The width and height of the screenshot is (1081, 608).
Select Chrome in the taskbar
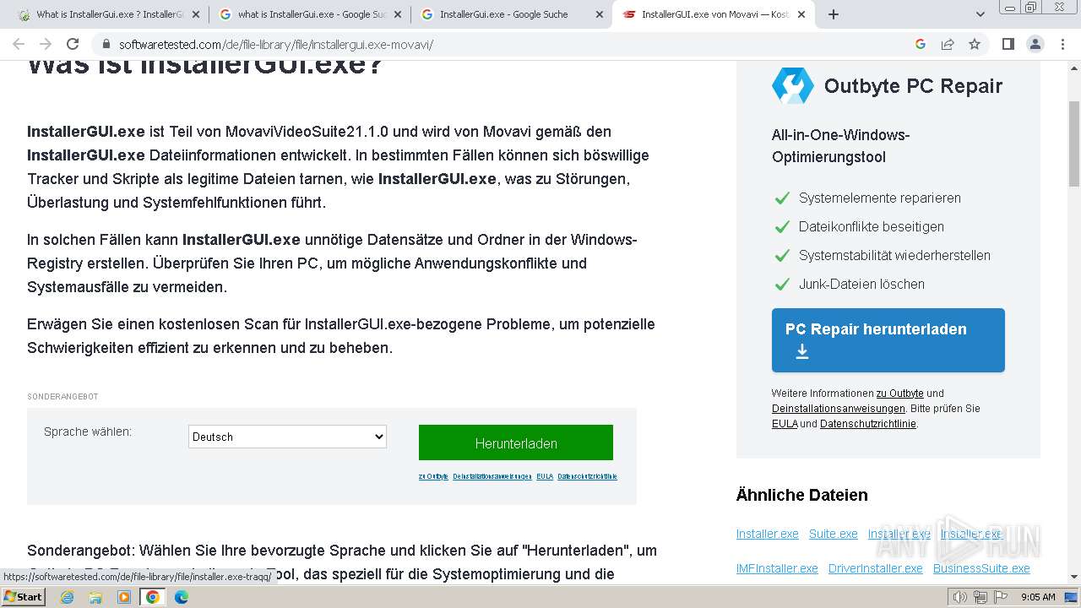(x=153, y=597)
